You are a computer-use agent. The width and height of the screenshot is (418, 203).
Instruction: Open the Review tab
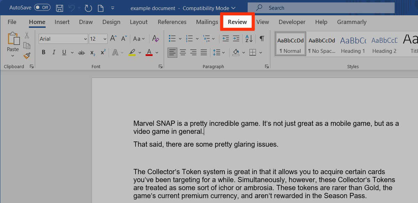[237, 22]
